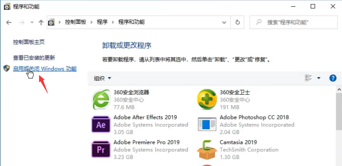Expand the recent locations dropdown arrow

click(x=32, y=22)
